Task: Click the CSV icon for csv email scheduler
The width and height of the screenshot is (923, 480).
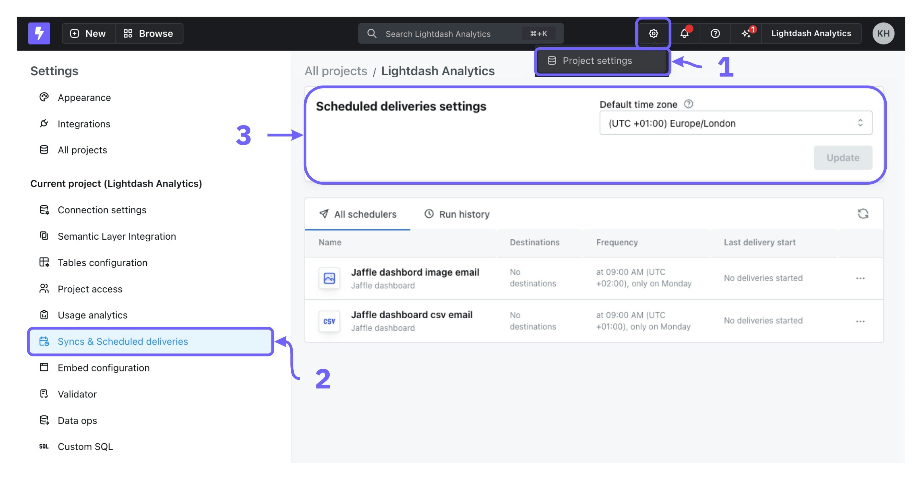Action: [x=329, y=321]
